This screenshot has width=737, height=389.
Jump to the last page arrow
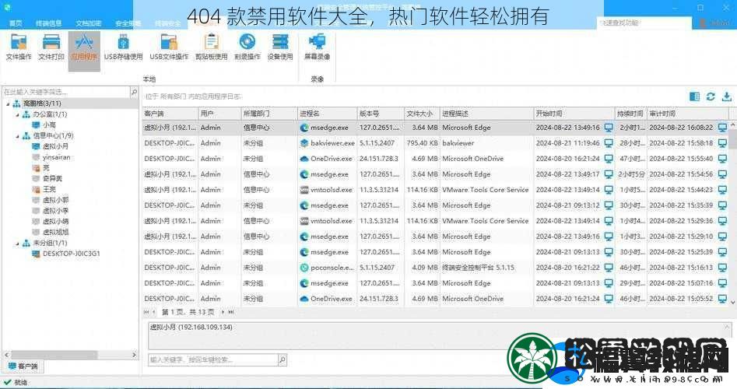(x=231, y=312)
